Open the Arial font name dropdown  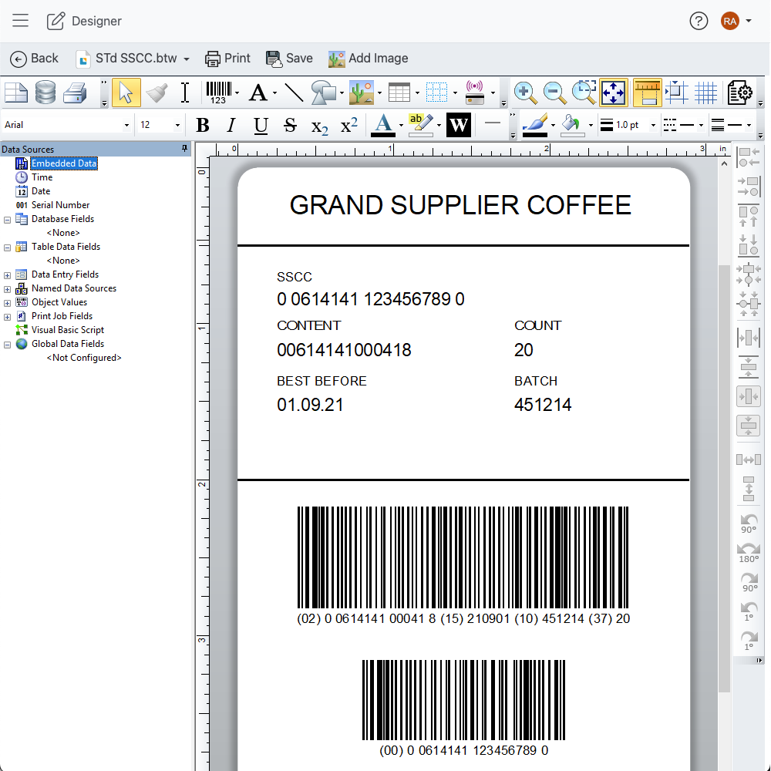[126, 125]
